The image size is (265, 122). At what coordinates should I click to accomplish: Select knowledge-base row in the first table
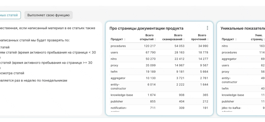coord(122,95)
